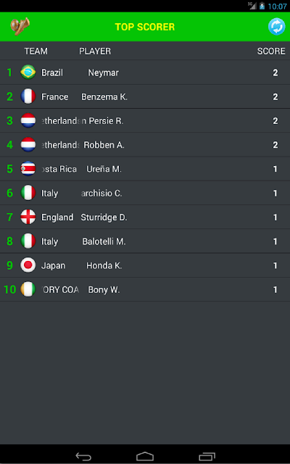Tap the Android back button
Image resolution: width=290 pixels, height=464 pixels.
coord(83,456)
